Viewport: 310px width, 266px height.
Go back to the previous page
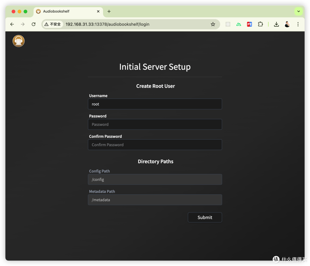point(12,24)
